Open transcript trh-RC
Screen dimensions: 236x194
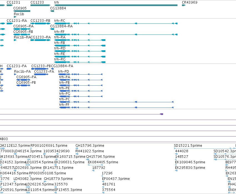point(60,21)
